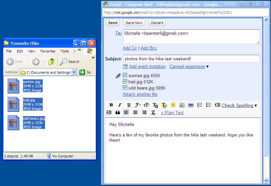Insert a hyperlink with the link icon

point(191,105)
